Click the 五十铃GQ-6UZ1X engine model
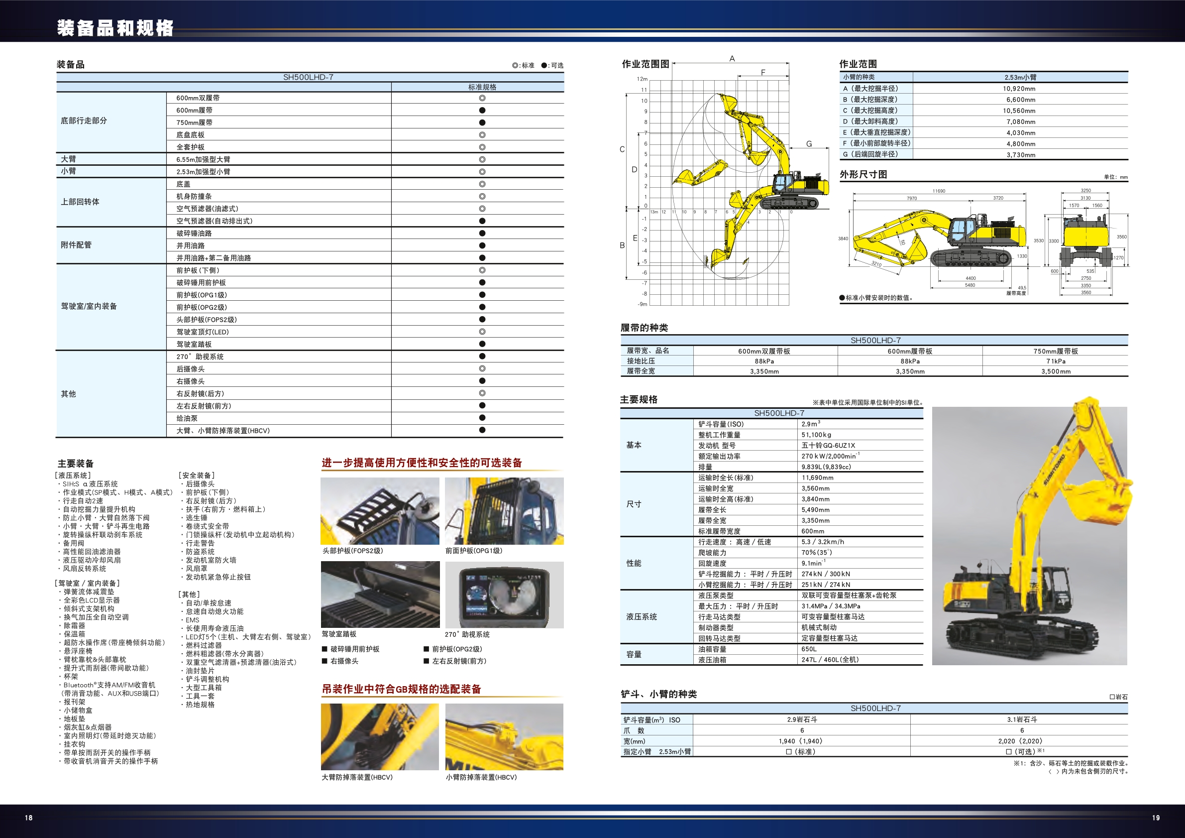1185x838 pixels. pos(828,446)
